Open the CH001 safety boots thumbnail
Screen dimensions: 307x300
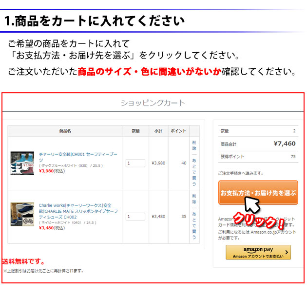click(22, 163)
